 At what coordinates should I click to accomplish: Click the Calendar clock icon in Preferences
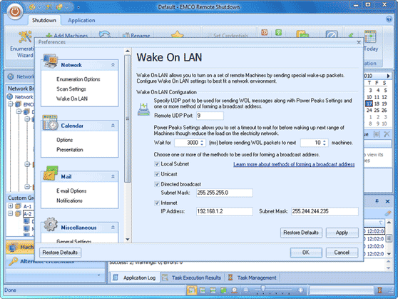coord(50,123)
